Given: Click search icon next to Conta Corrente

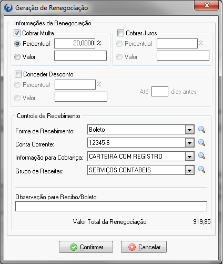Looking at the screenshot, I should pyautogui.click(x=201, y=143).
